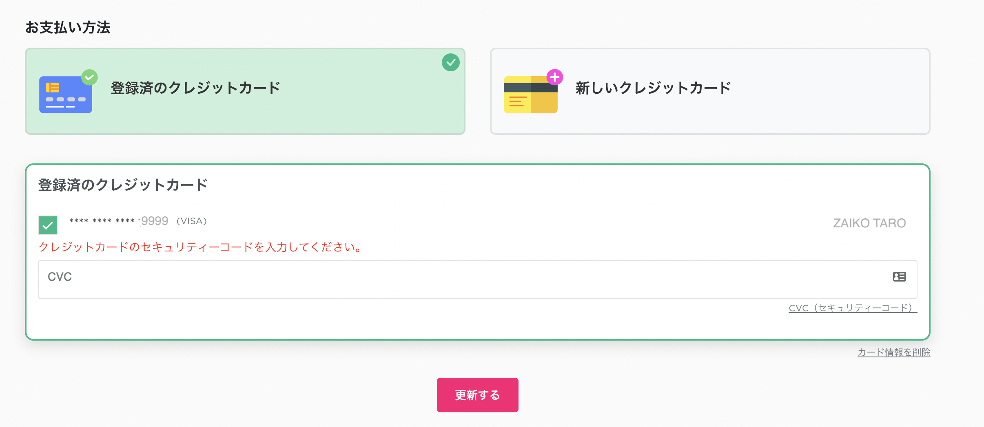The width and height of the screenshot is (984, 427).
Task: Click the red security code error message
Action: coord(200,247)
